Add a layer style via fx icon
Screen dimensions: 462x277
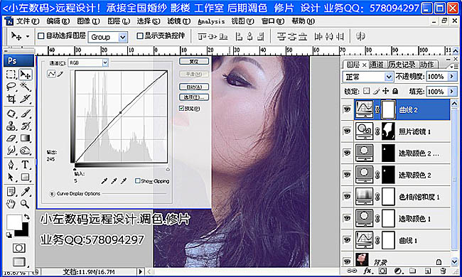pyautogui.click(x=367, y=271)
